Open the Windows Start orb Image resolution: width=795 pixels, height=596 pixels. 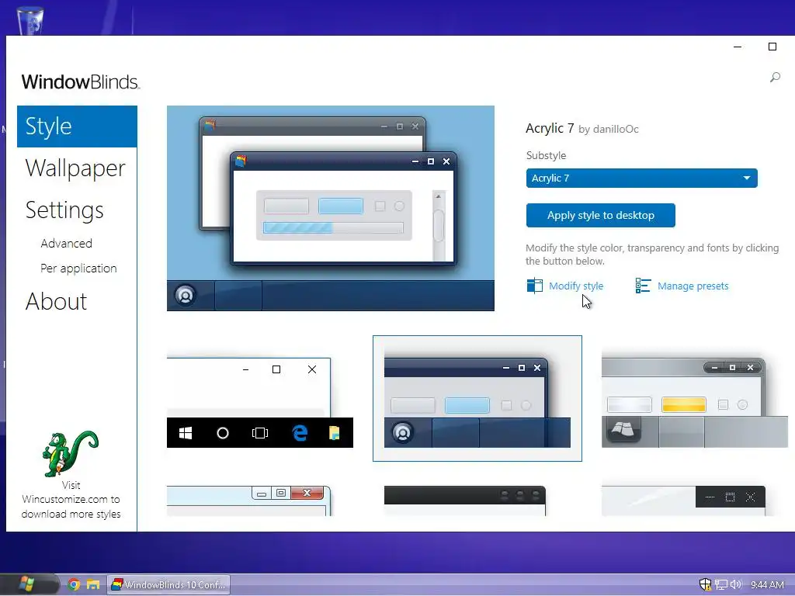click(27, 584)
